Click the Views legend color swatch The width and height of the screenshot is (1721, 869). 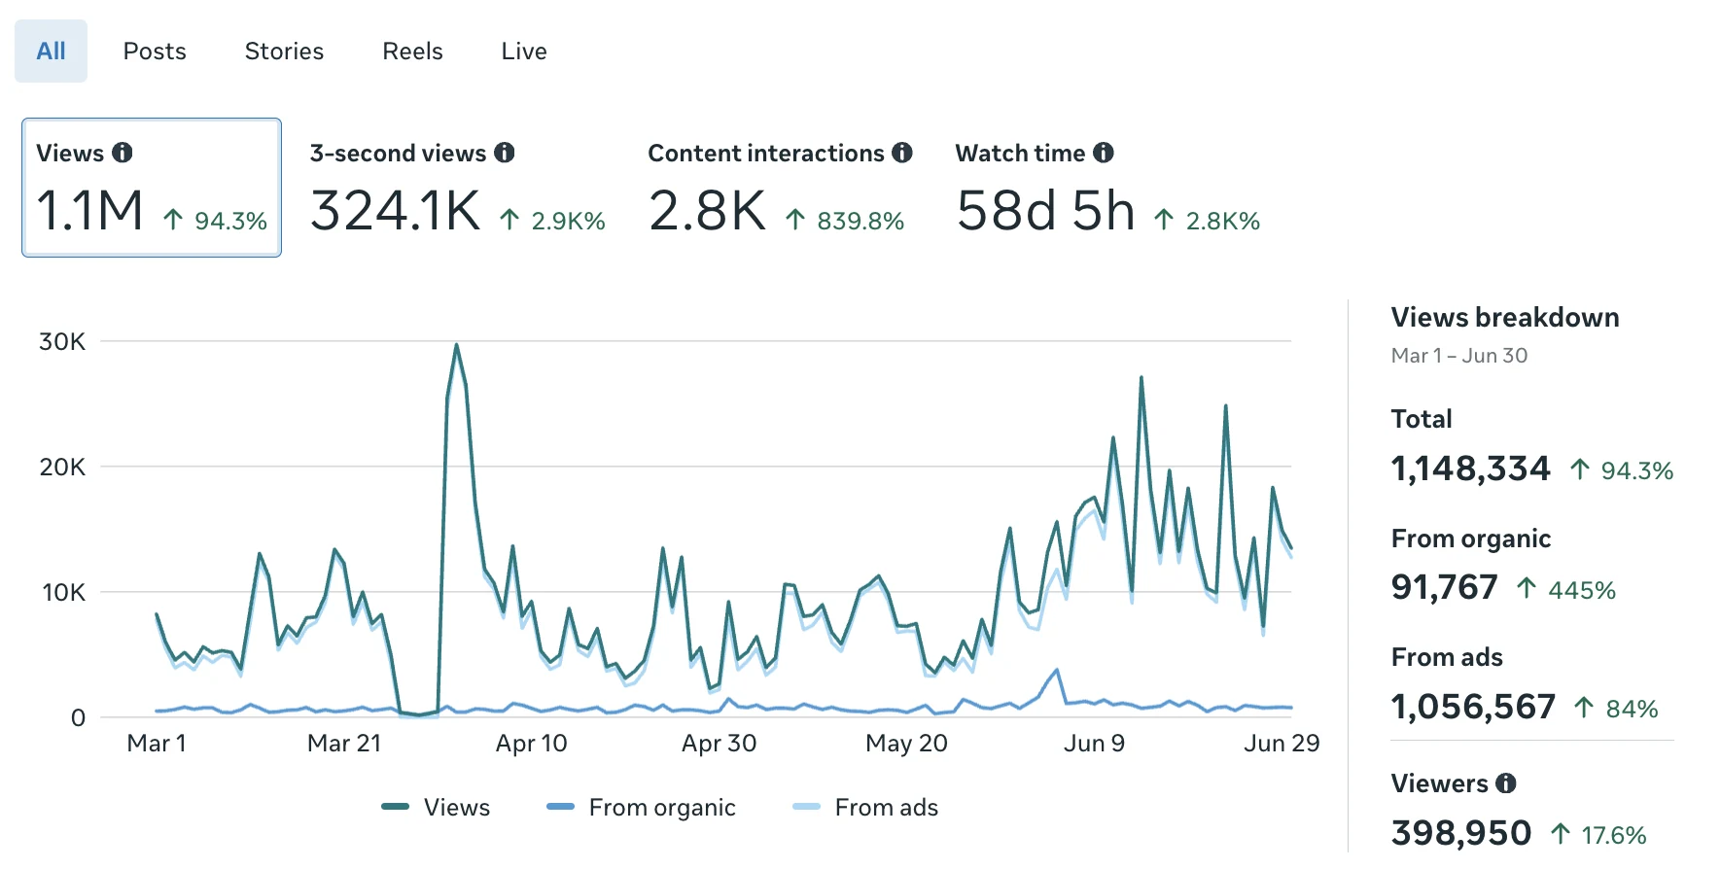[x=395, y=806]
